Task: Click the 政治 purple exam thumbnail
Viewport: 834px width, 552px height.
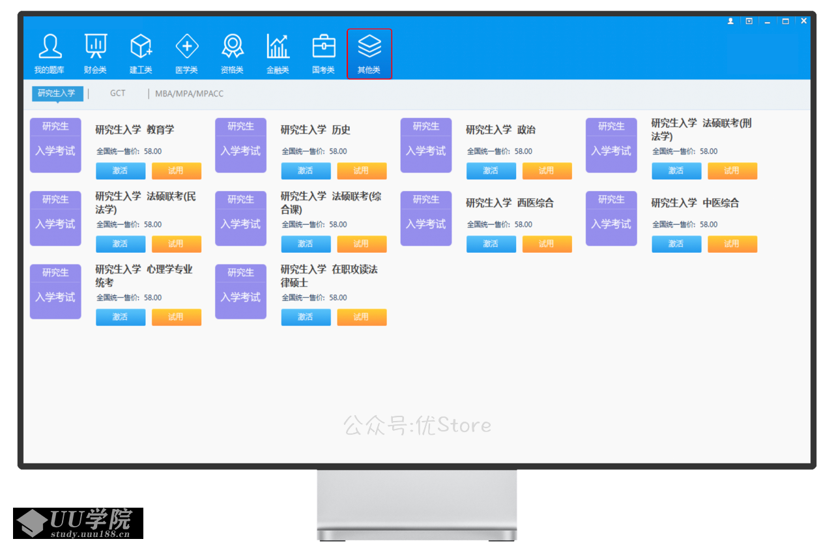Action: coord(426,145)
